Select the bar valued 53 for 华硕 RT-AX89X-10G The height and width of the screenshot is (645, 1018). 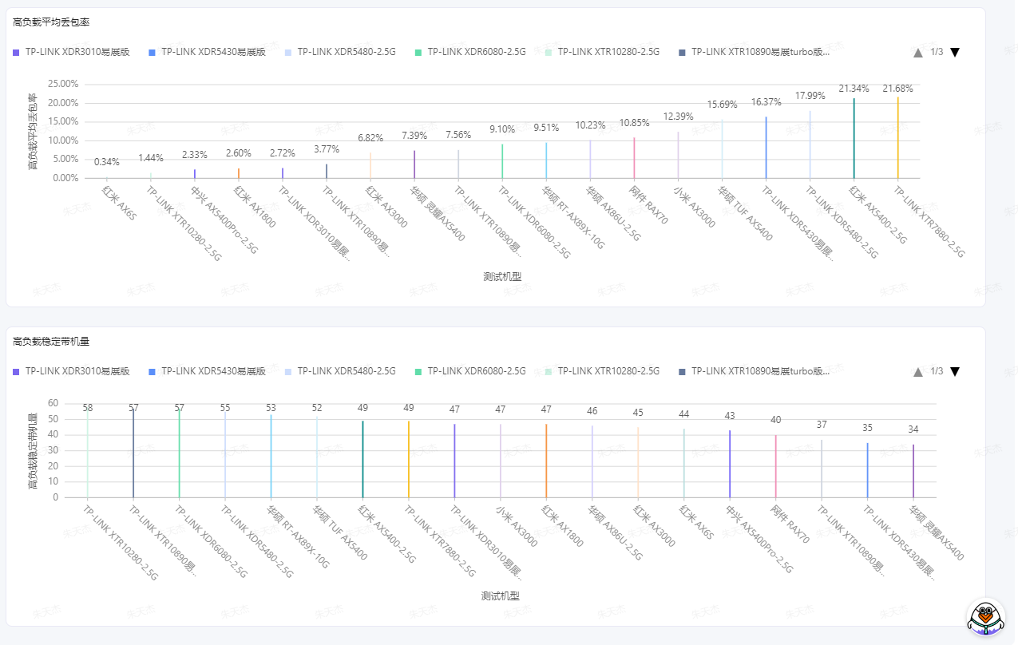pos(271,457)
